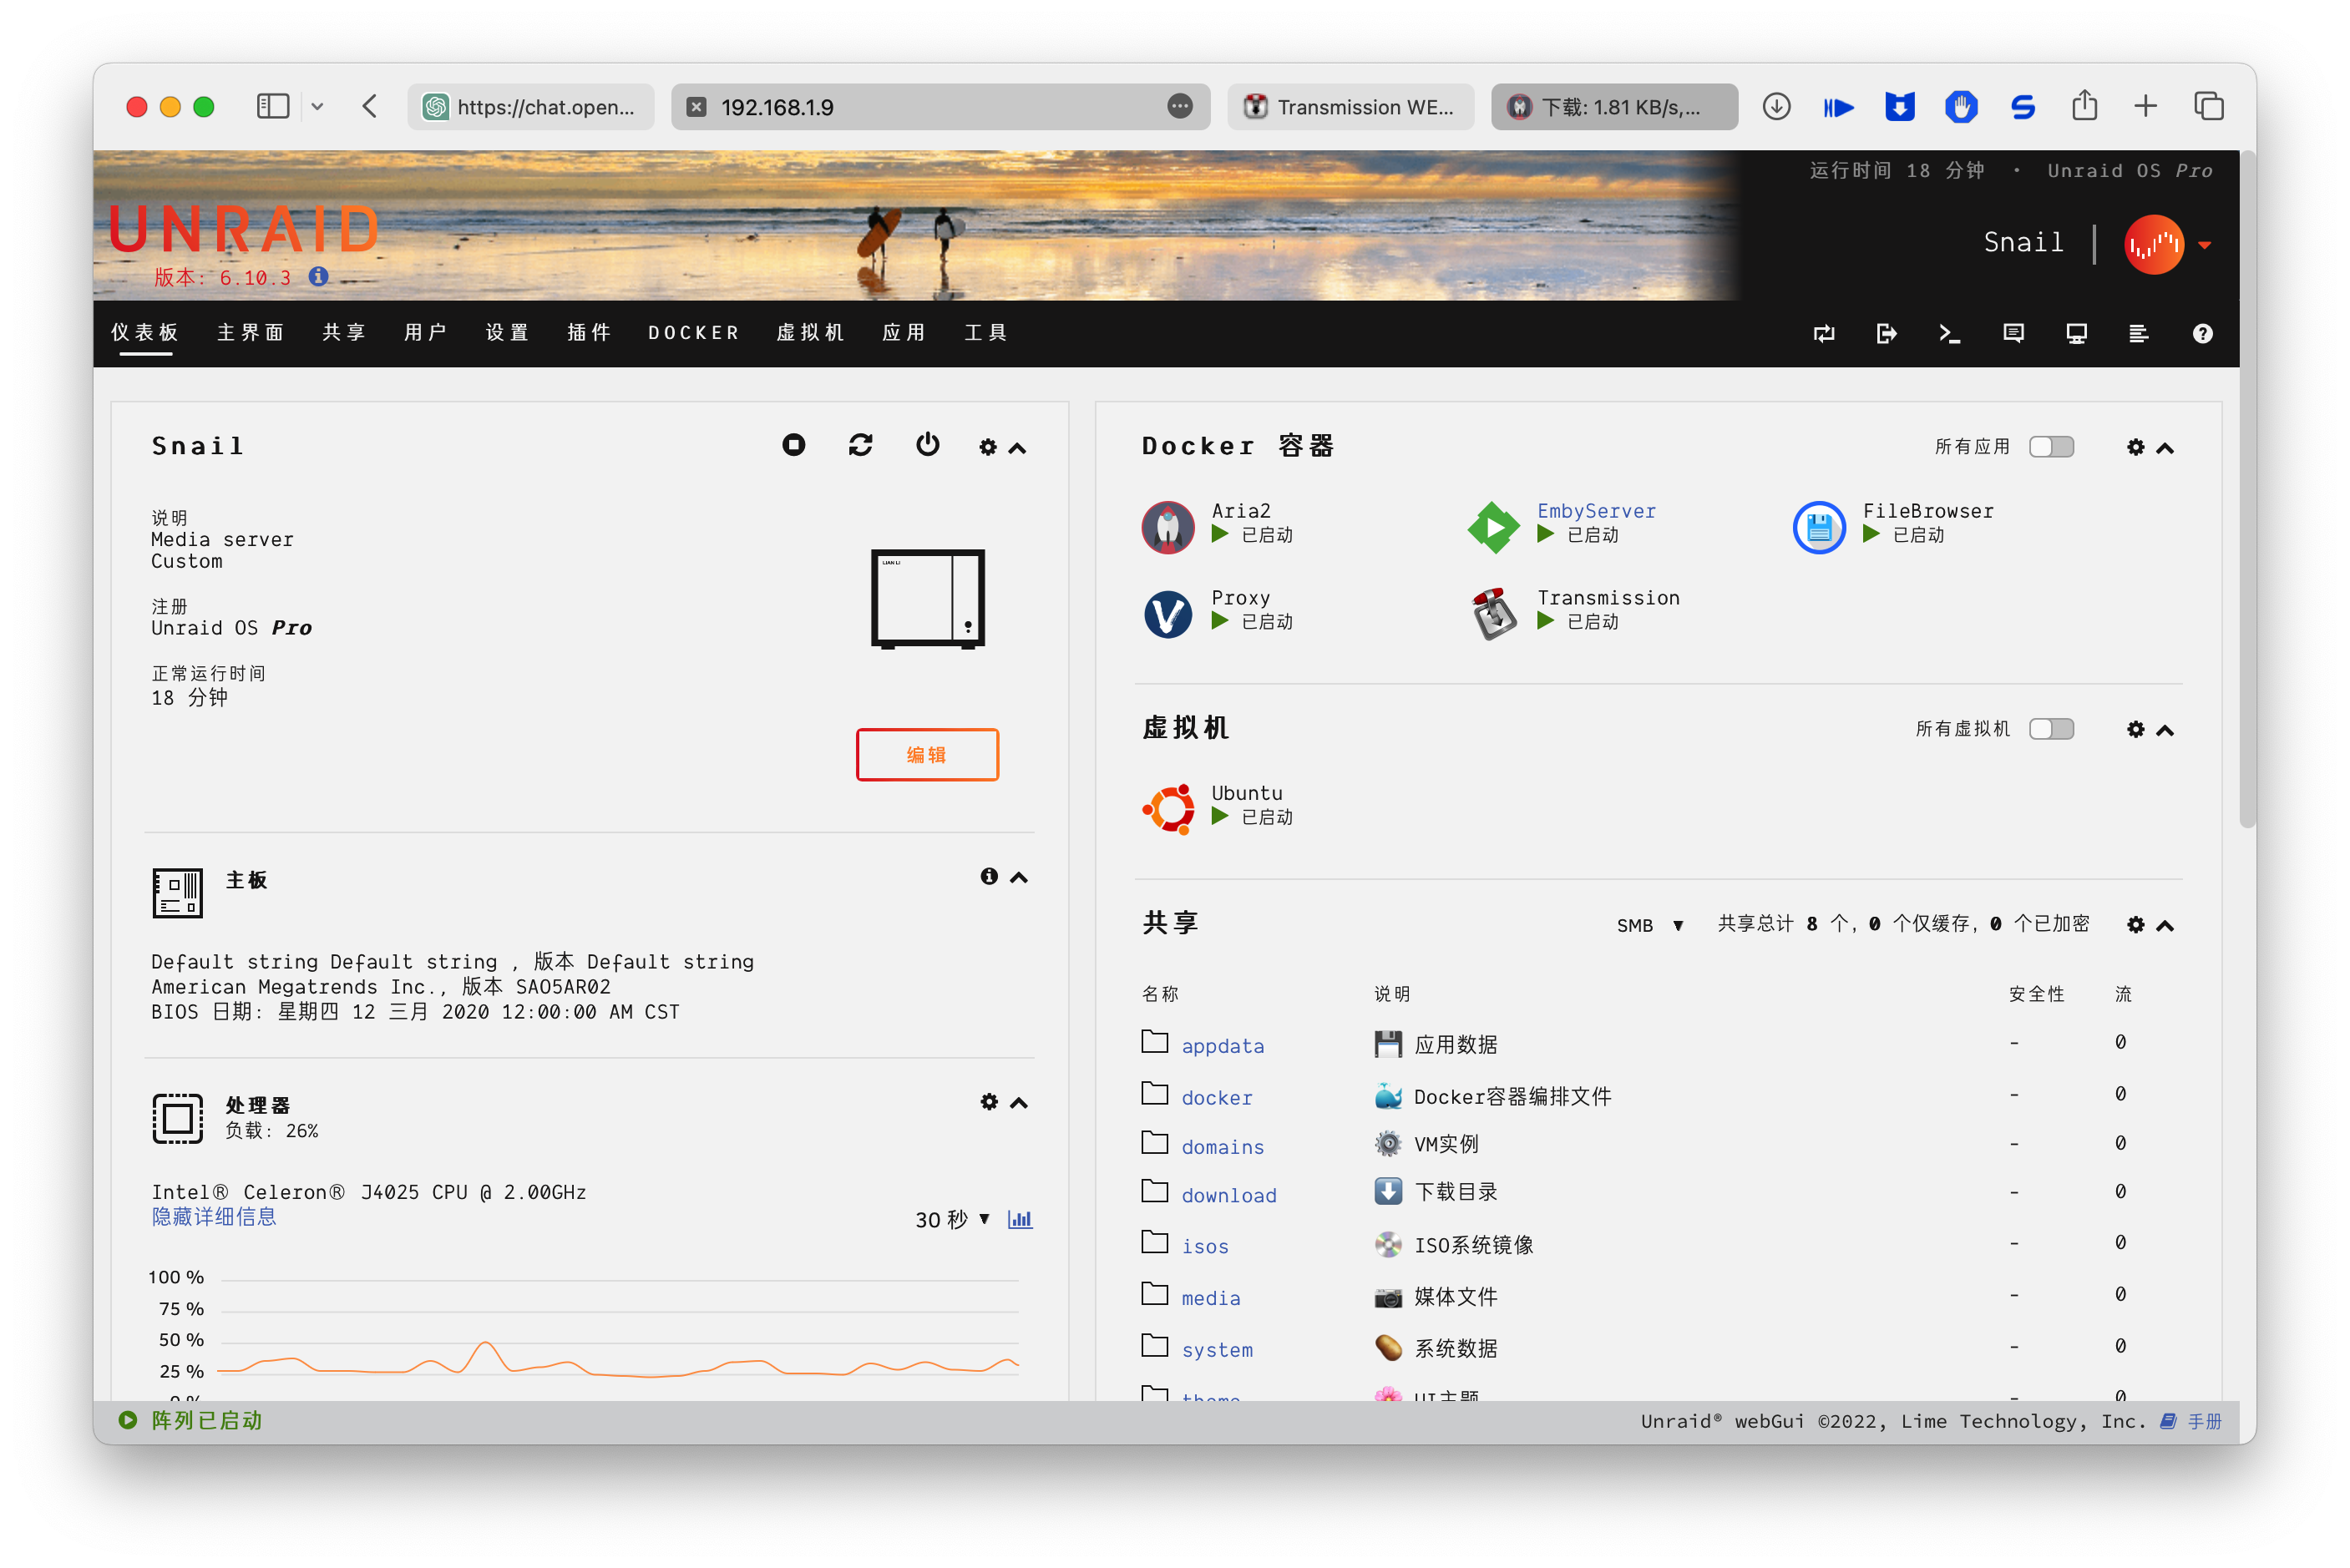Toggle the 所有应用 switch

click(x=2051, y=447)
